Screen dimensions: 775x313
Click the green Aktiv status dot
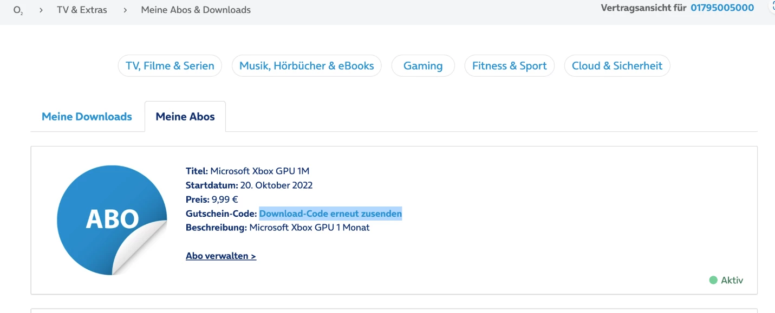tap(713, 280)
